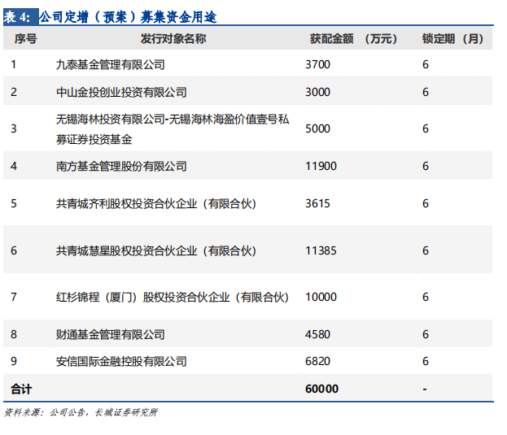The width and height of the screenshot is (507, 435).
Task: Click serial number 4 for 南方基金
Action: pyautogui.click(x=14, y=167)
